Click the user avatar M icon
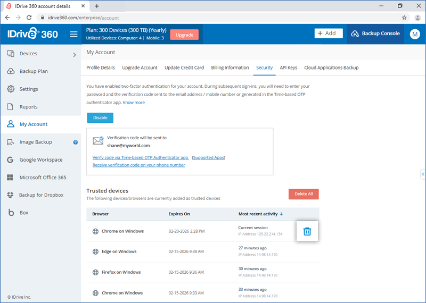 click(x=415, y=34)
